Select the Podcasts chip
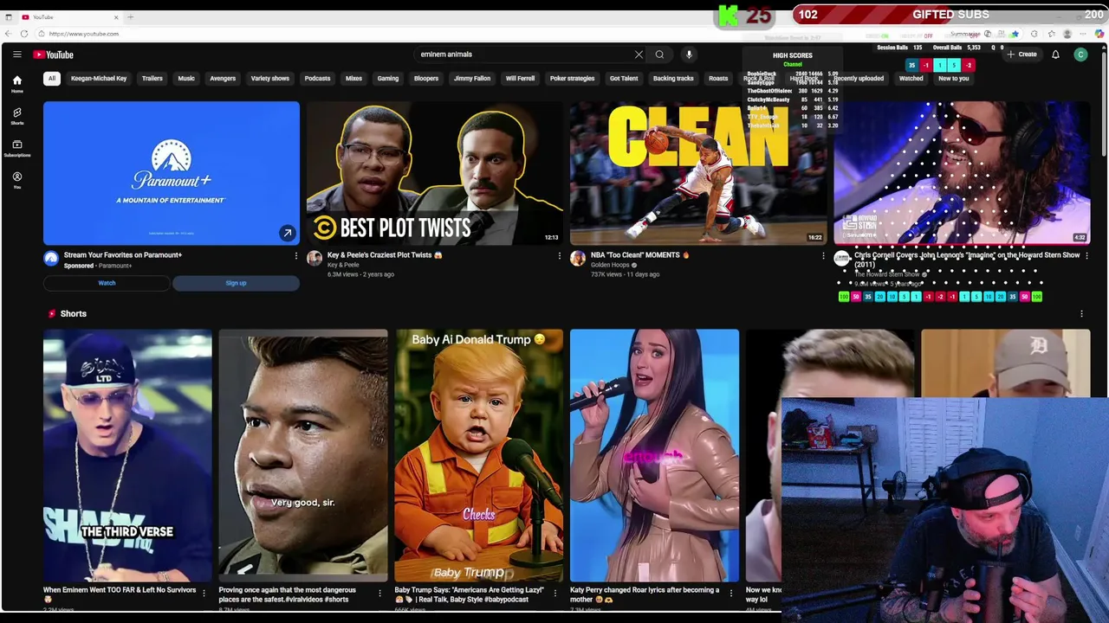1109x623 pixels. tap(317, 79)
